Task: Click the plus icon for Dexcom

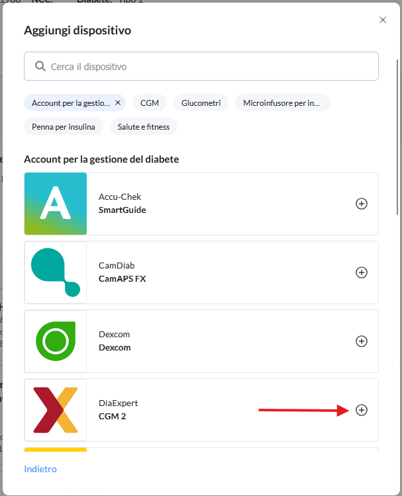Action: [x=362, y=341]
